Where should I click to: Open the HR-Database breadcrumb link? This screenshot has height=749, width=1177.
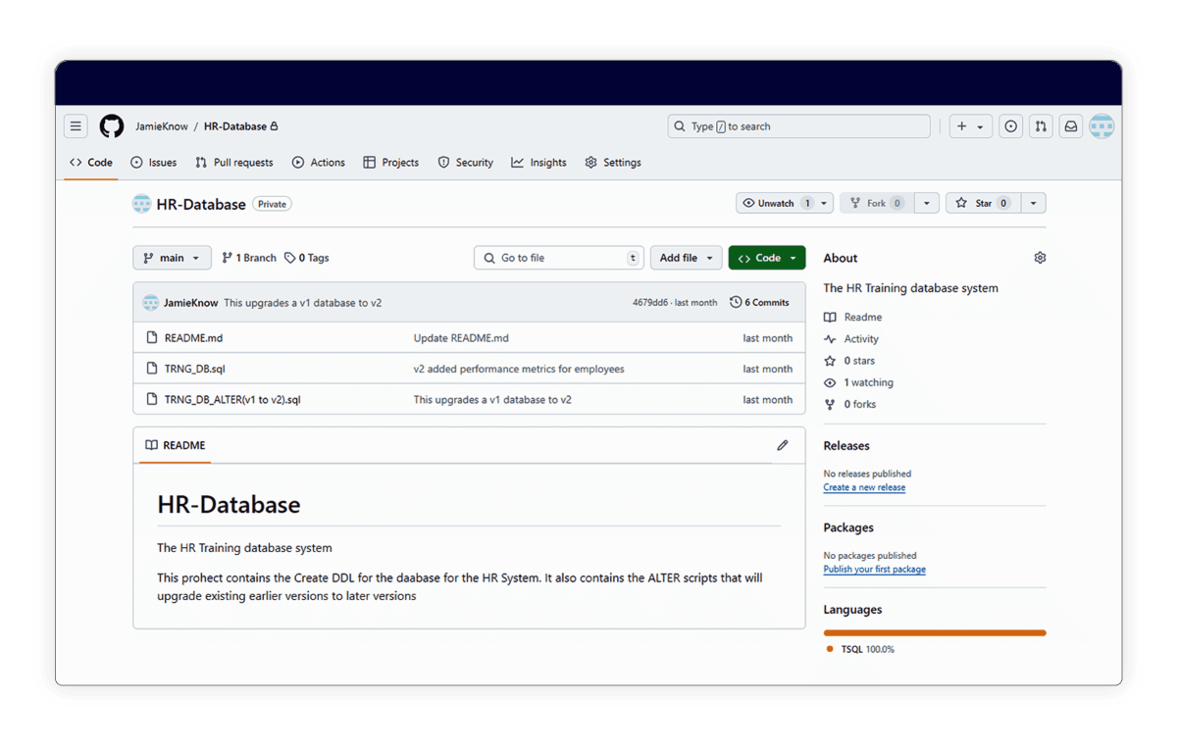pos(235,126)
